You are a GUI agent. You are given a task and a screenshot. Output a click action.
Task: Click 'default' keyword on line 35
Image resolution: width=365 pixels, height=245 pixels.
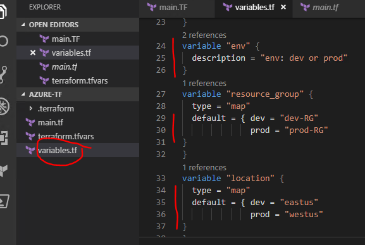coord(209,203)
